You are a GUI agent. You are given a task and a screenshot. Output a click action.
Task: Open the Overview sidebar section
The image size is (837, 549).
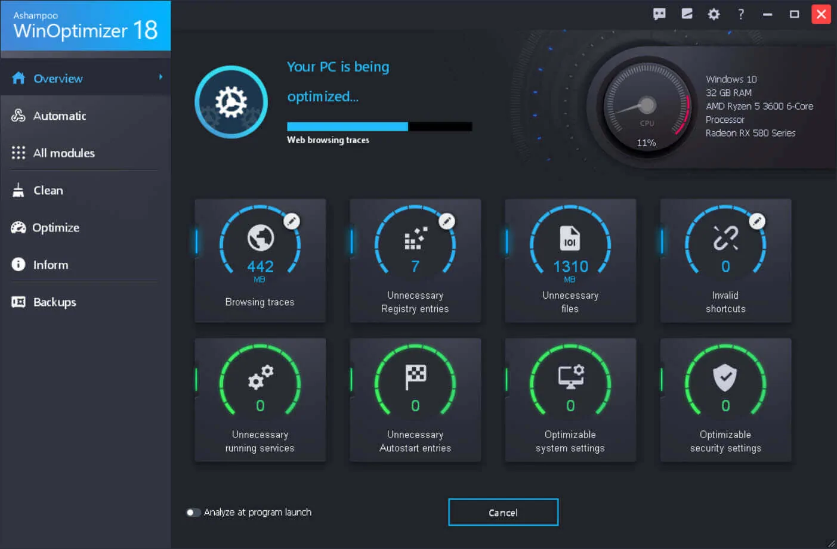click(x=85, y=78)
